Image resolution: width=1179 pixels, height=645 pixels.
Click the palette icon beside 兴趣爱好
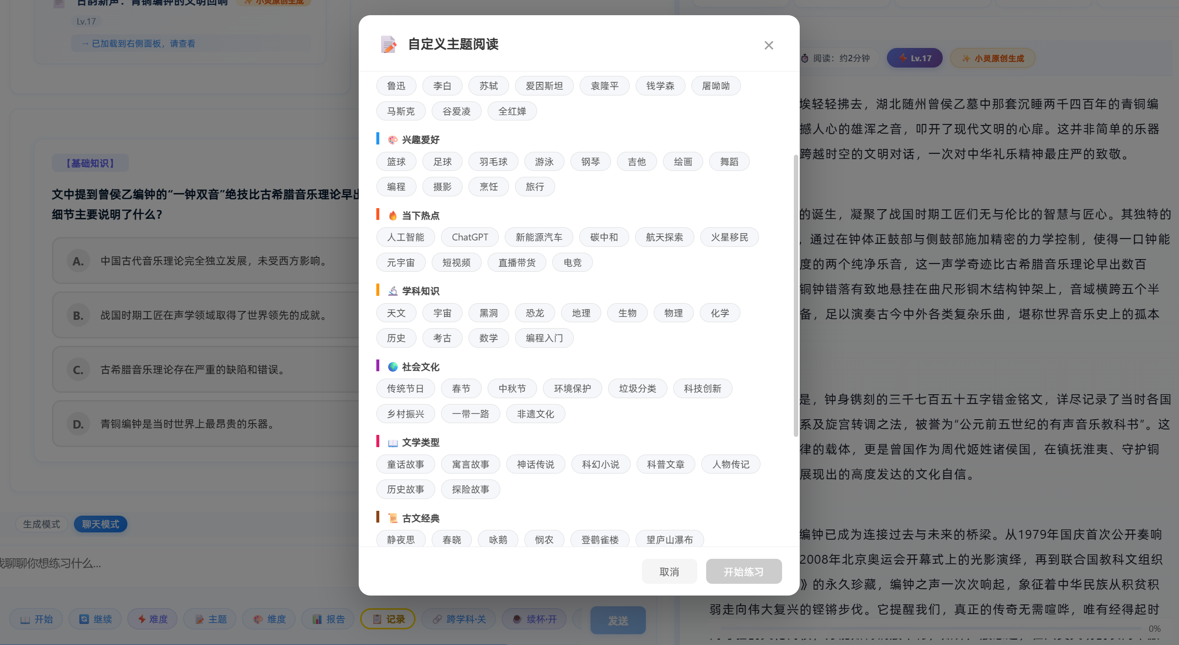click(x=393, y=140)
